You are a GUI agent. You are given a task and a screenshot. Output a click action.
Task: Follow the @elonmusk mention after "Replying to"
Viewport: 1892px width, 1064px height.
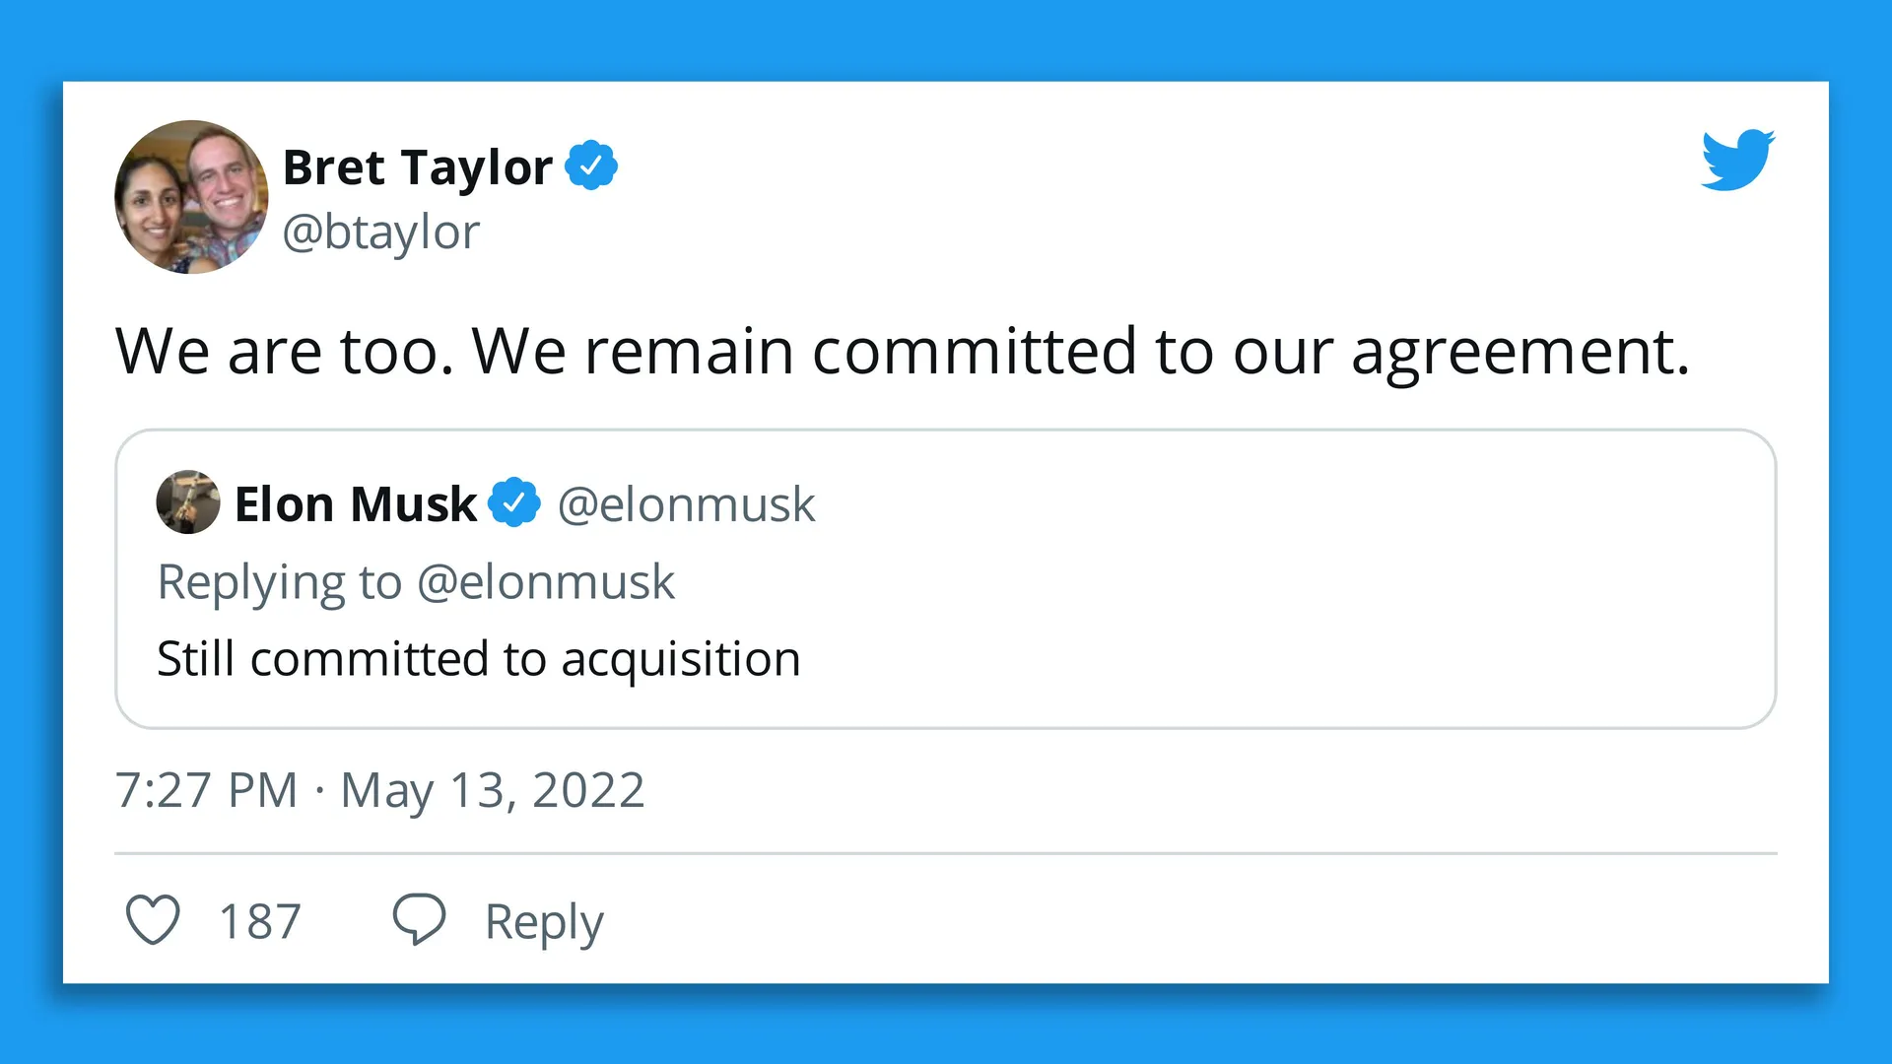(x=546, y=582)
